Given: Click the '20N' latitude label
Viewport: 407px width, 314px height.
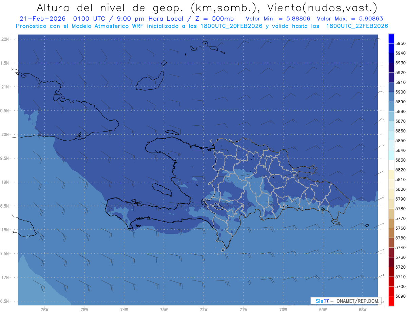Looking at the screenshot, I should pyautogui.click(x=5, y=134).
